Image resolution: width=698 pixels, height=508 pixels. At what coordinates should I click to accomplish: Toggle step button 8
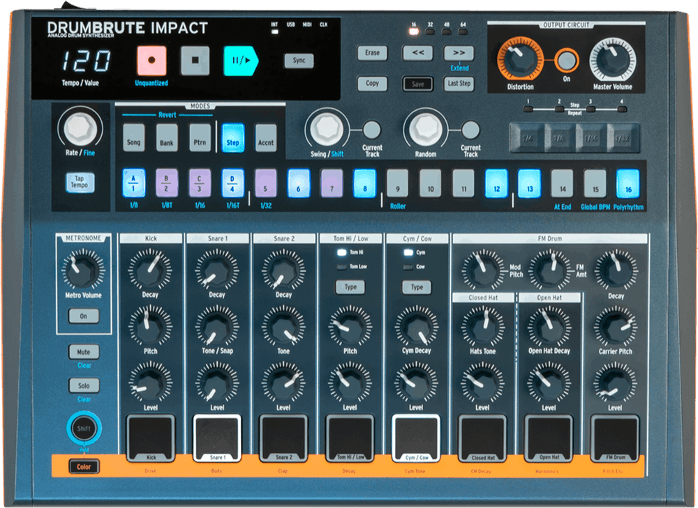(x=364, y=183)
